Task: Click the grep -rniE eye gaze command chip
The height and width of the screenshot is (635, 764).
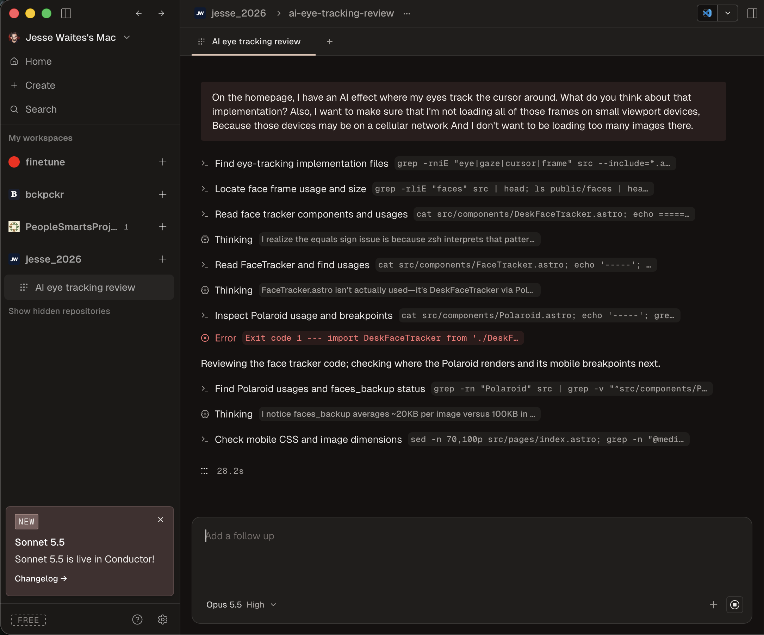Action: pyautogui.click(x=535, y=164)
